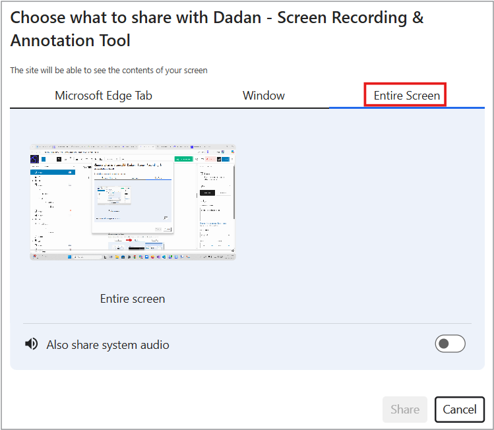
Task: Click the empty panel area right of the thumbnail
Action: (356, 204)
